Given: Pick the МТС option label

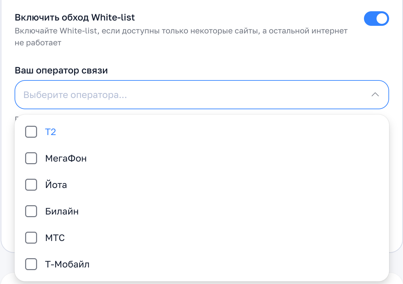Looking at the screenshot, I should click(55, 238).
